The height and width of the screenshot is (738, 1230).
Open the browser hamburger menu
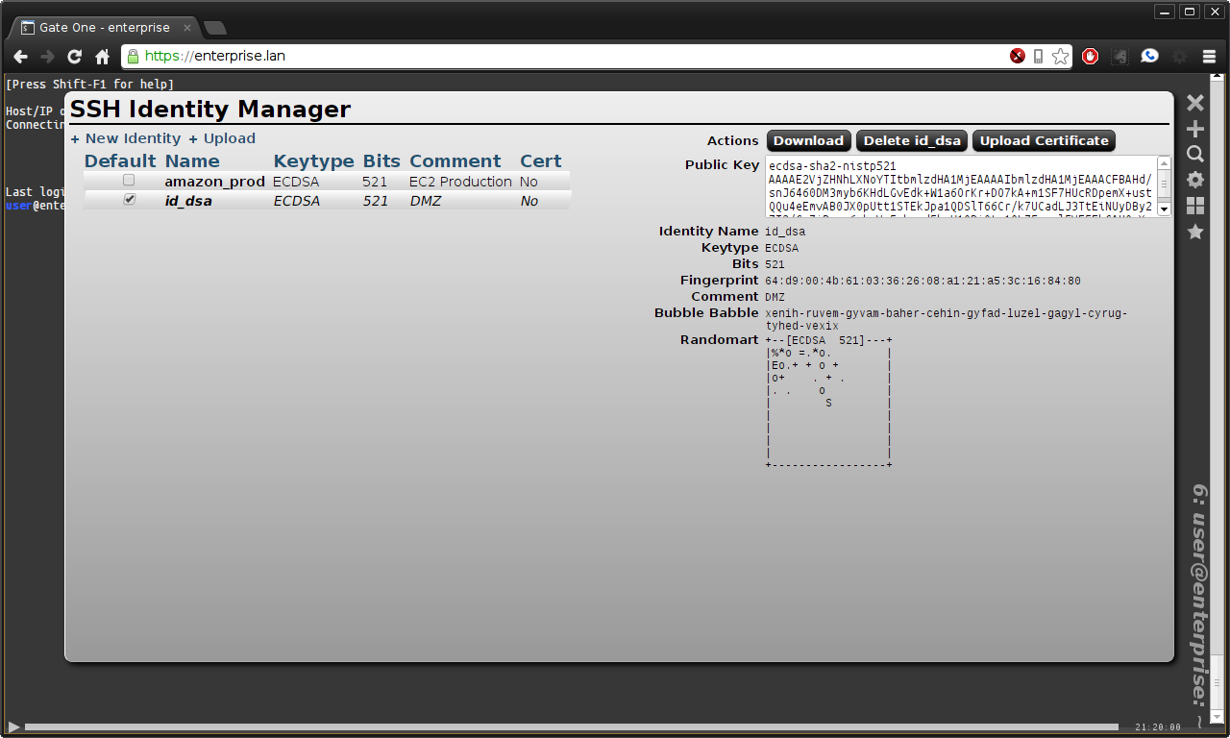tap(1209, 57)
